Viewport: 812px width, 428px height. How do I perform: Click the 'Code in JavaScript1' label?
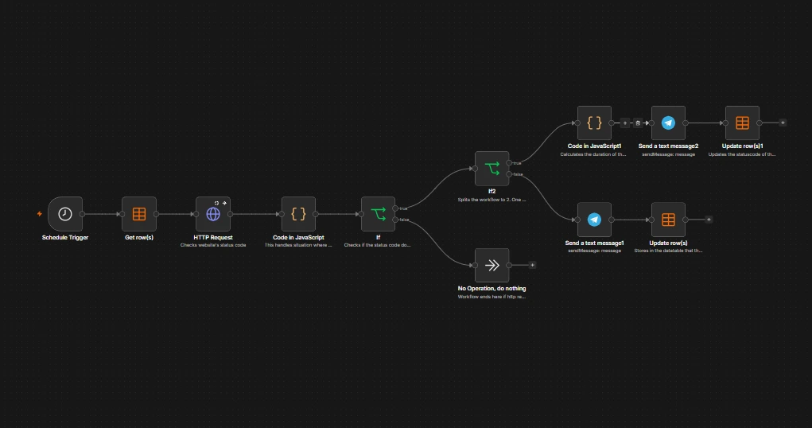click(x=595, y=146)
